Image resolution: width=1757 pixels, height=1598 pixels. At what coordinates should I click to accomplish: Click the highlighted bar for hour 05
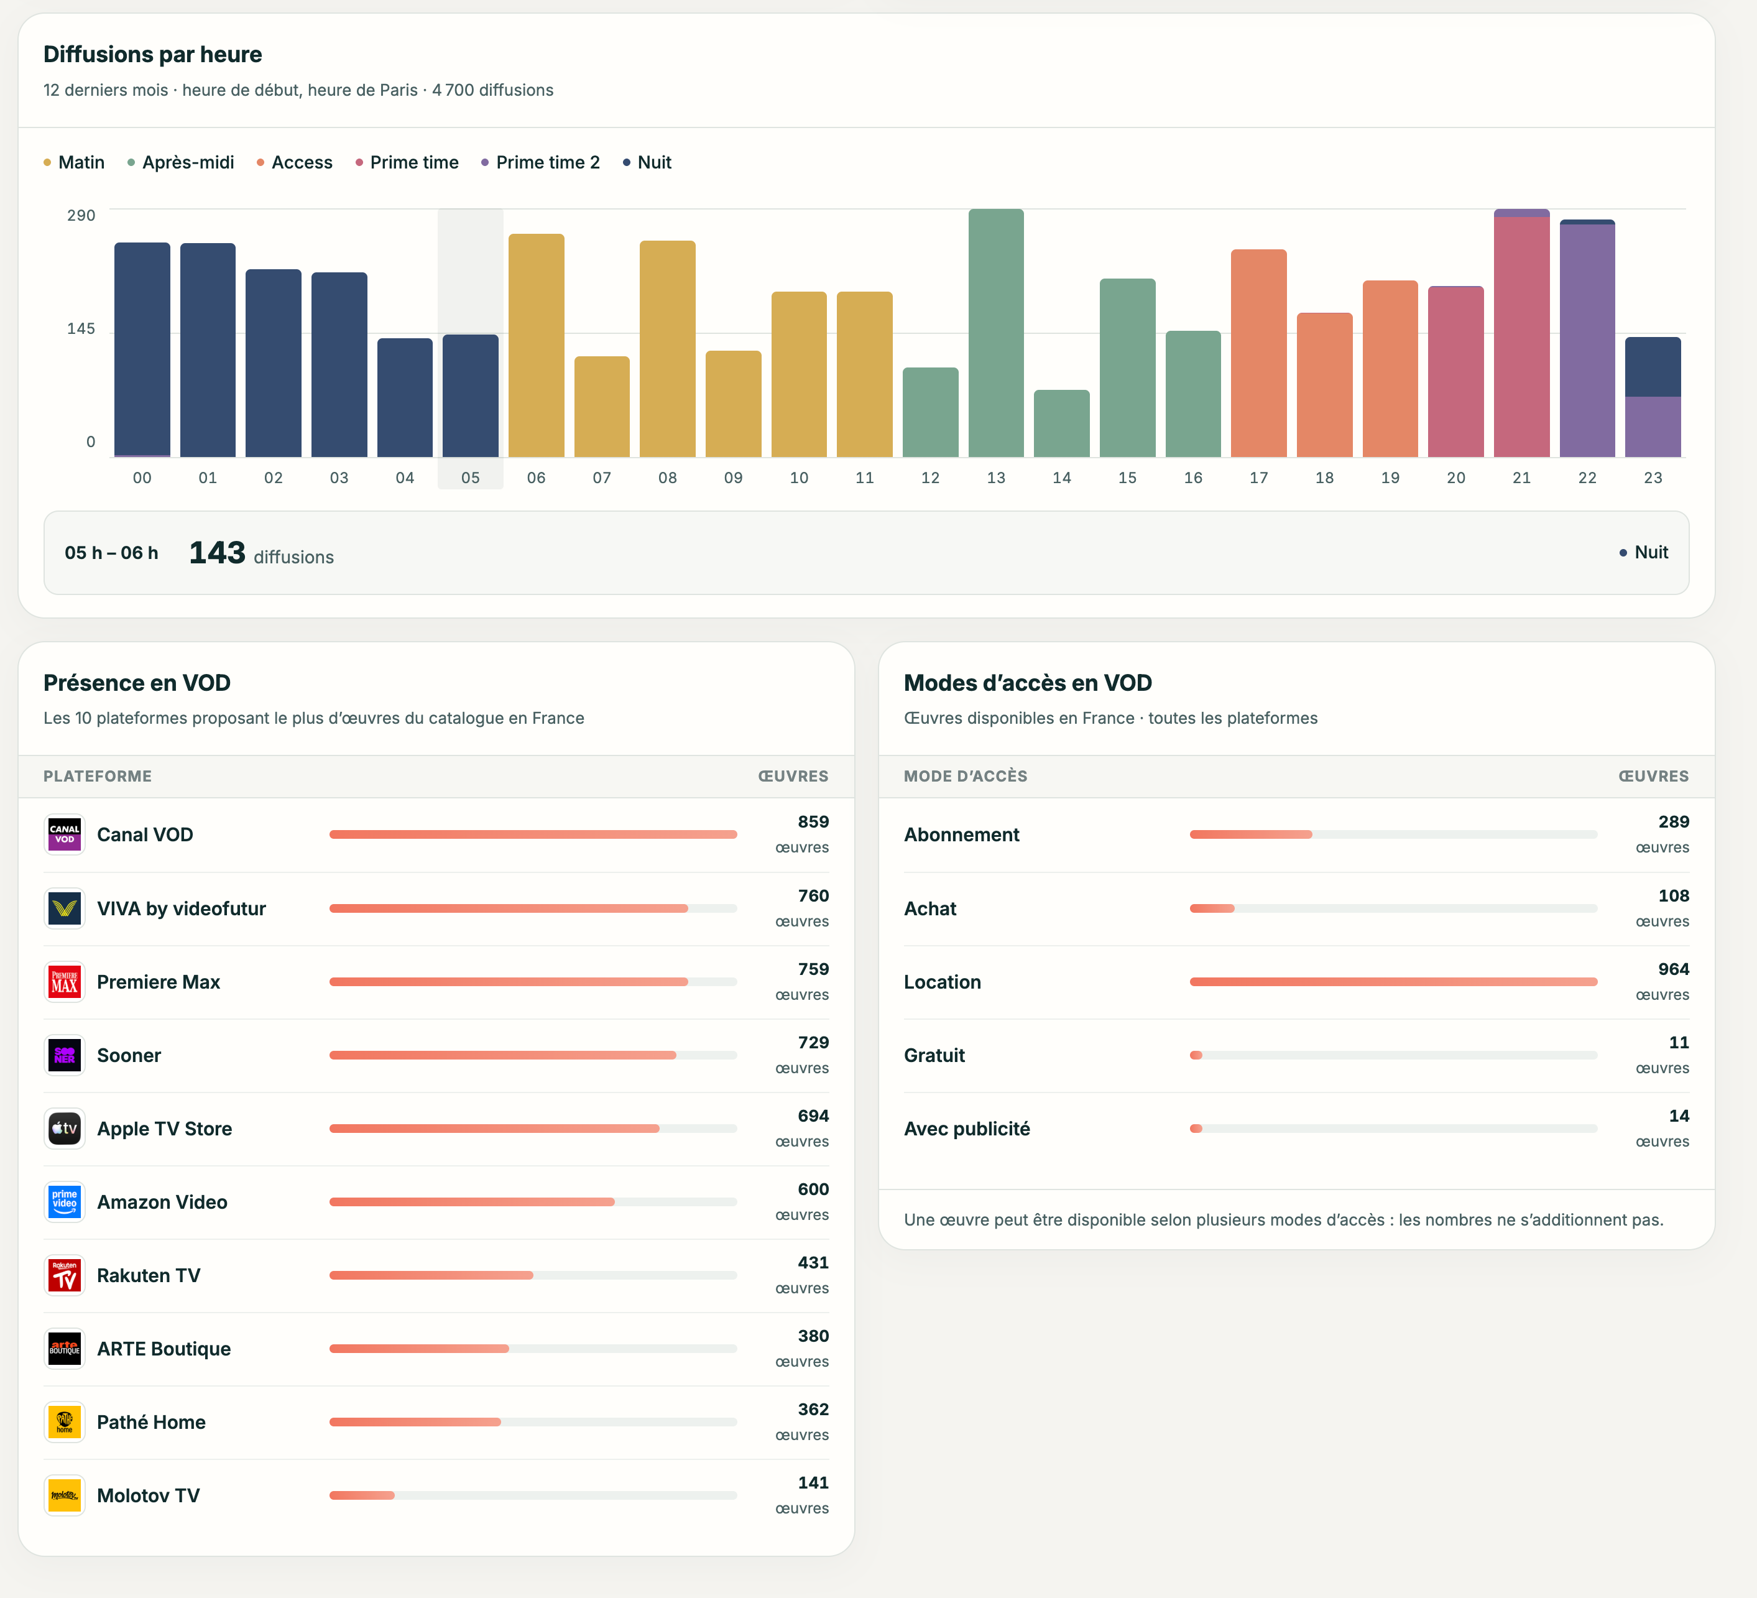(471, 396)
